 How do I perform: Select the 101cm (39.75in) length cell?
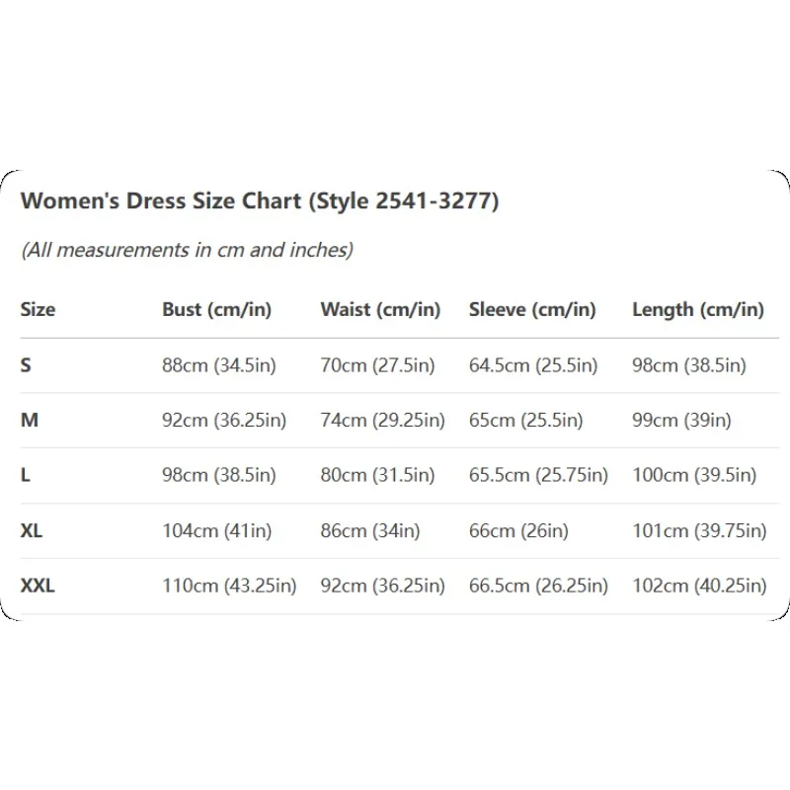pyautogui.click(x=699, y=530)
